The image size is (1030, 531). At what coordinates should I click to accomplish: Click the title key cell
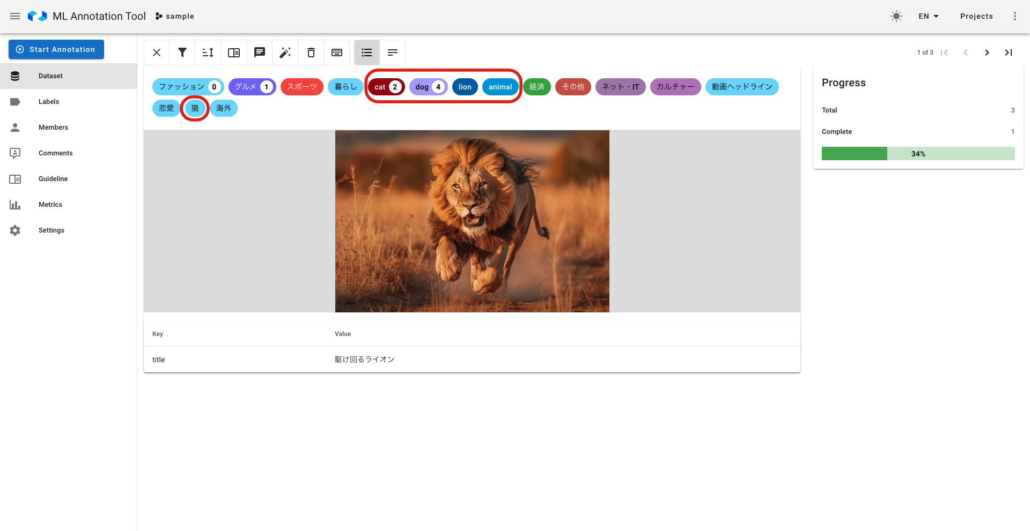point(159,360)
